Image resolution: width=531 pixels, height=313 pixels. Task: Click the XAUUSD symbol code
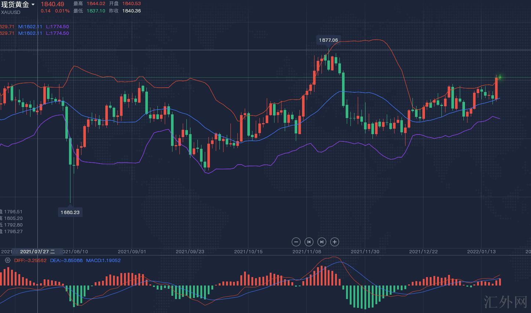click(11, 12)
